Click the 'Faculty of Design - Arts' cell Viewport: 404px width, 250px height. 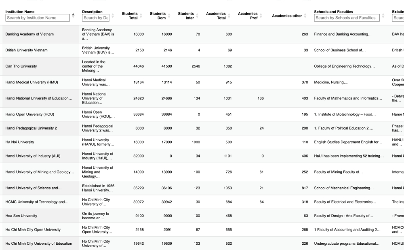click(343, 216)
